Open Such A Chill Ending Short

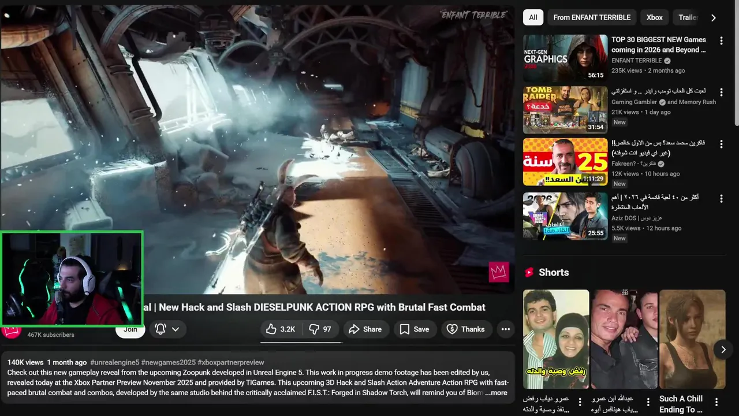click(692, 339)
